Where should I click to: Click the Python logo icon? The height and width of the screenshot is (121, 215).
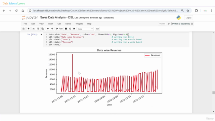point(178,17)
